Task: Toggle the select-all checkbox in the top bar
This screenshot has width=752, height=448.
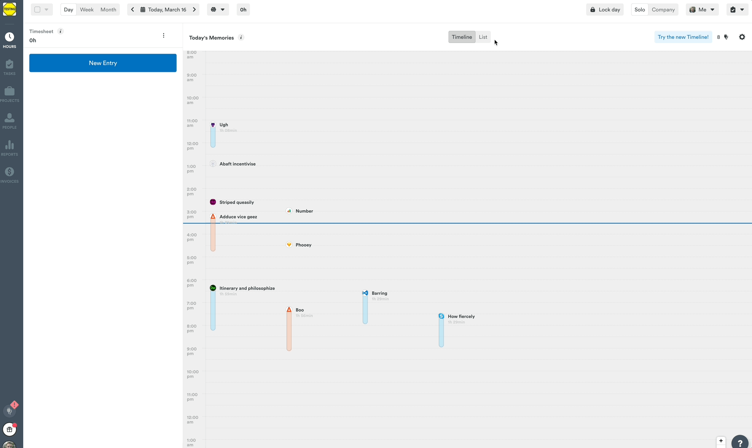Action: 37,10
